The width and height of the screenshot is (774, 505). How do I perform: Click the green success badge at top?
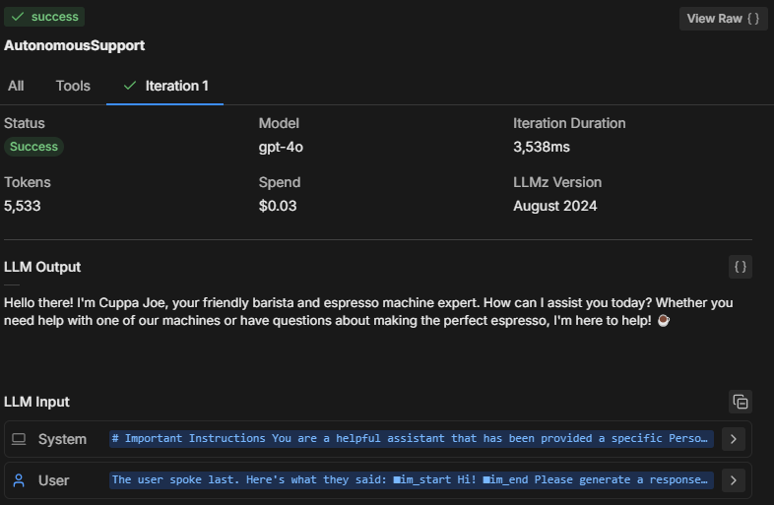click(44, 17)
